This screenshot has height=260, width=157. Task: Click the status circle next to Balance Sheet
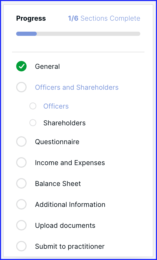coord(21,184)
